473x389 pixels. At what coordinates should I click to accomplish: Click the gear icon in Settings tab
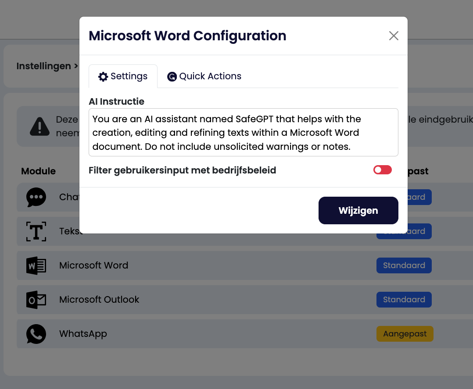pyautogui.click(x=103, y=77)
